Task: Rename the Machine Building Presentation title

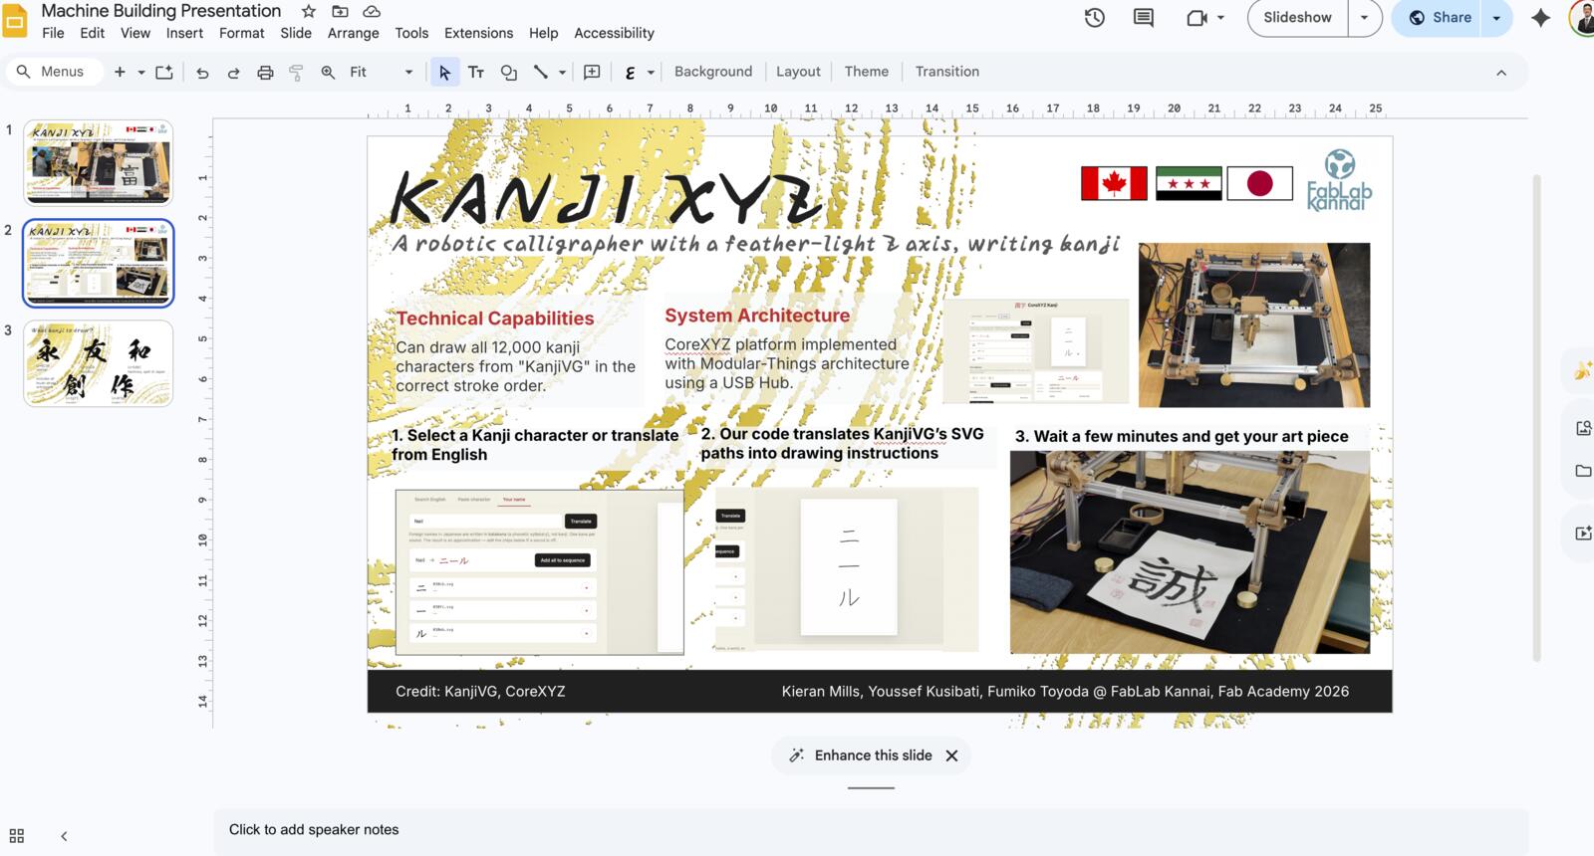Action: click(161, 11)
